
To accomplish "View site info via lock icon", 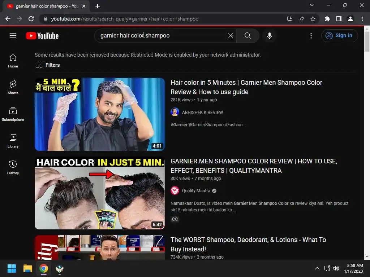I will tap(45, 19).
